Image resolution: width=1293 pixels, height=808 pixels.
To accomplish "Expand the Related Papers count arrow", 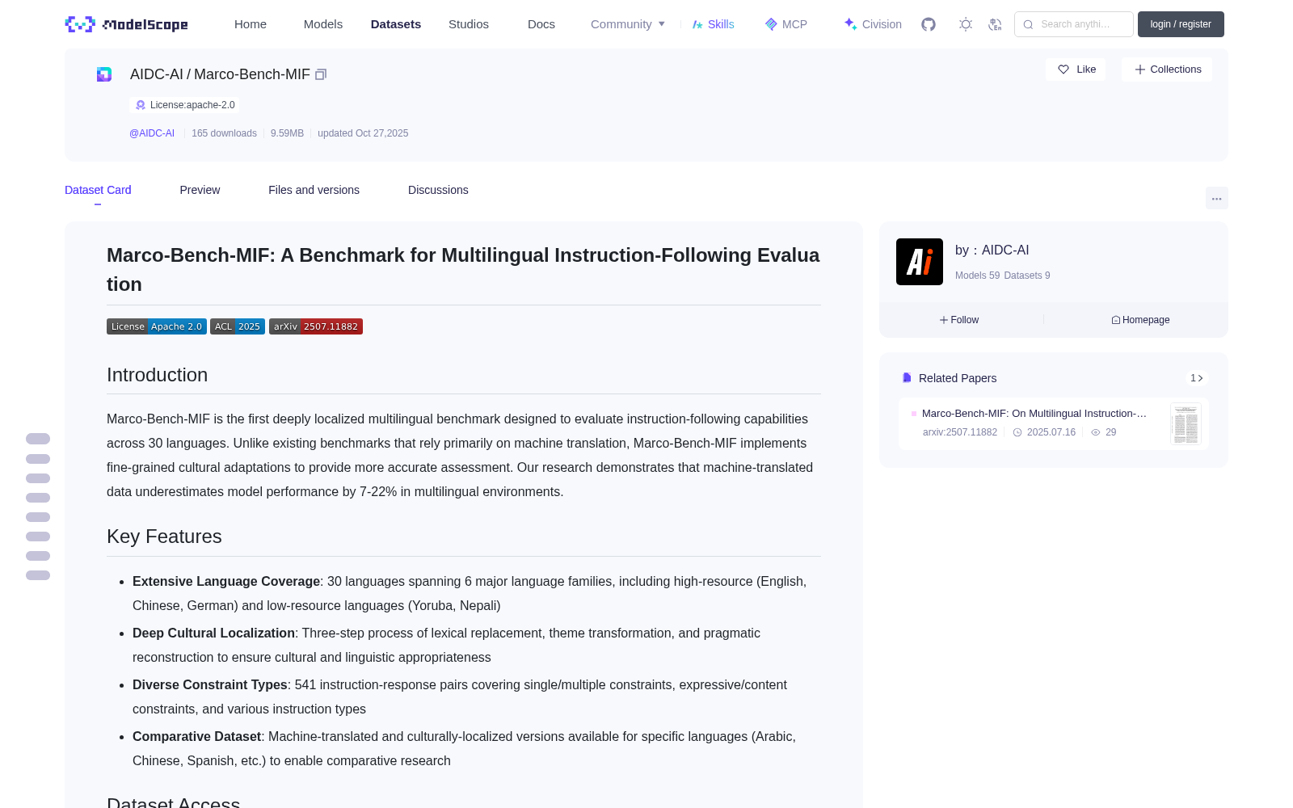I will click(1197, 378).
